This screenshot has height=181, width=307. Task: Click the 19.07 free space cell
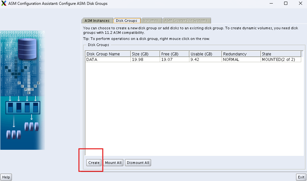click(175, 60)
